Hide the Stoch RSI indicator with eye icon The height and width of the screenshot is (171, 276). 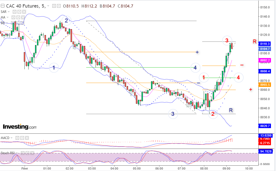tap(23, 153)
